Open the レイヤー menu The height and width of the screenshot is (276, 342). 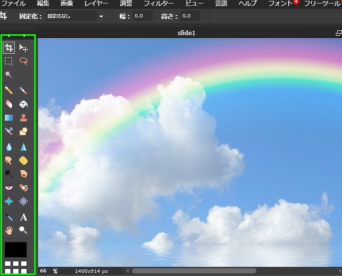[x=96, y=4]
